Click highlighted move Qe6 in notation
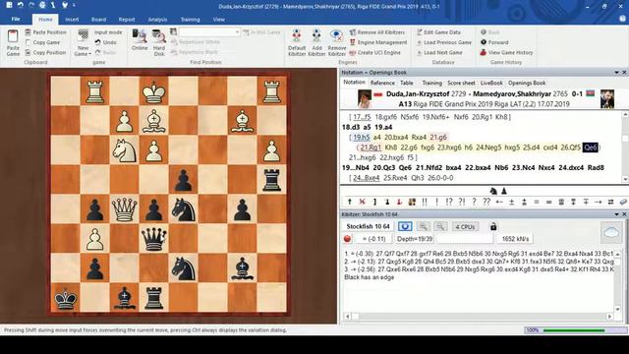 [590, 147]
